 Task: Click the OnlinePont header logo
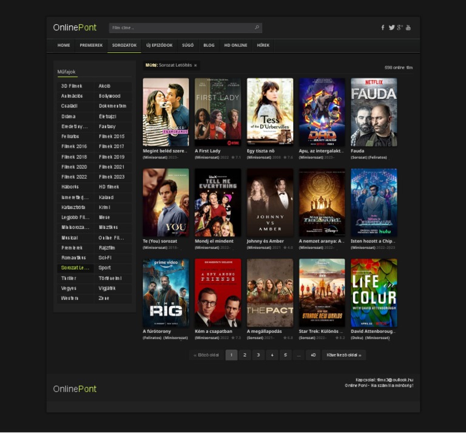pyautogui.click(x=75, y=27)
